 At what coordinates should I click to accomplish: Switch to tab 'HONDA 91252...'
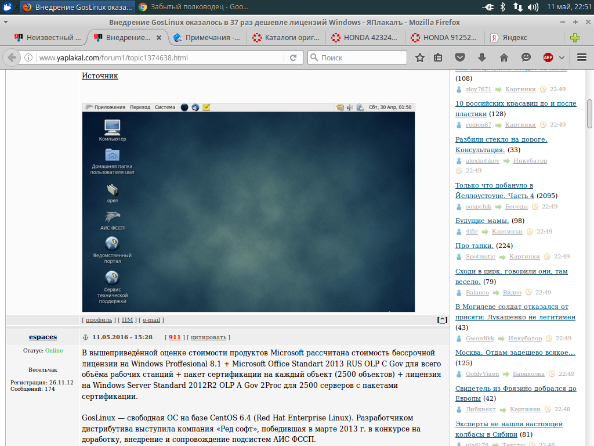click(x=445, y=38)
